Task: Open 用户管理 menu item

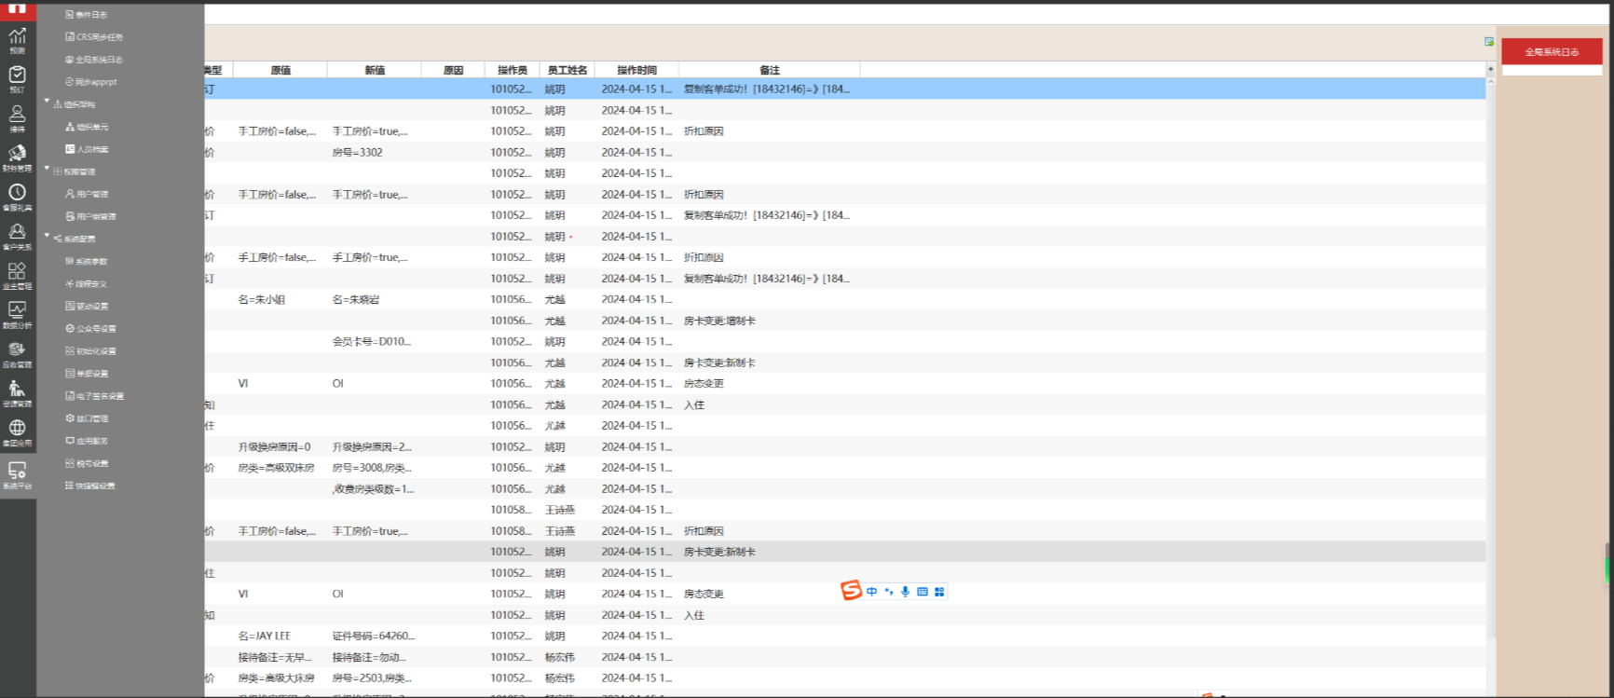Action: point(91,194)
